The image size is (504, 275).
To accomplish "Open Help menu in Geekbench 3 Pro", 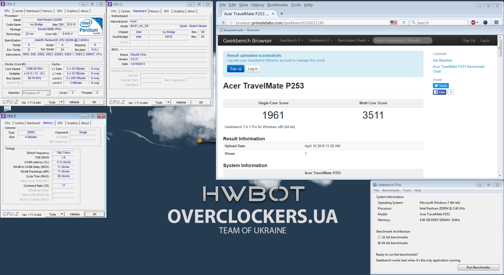I will click(x=418, y=190).
